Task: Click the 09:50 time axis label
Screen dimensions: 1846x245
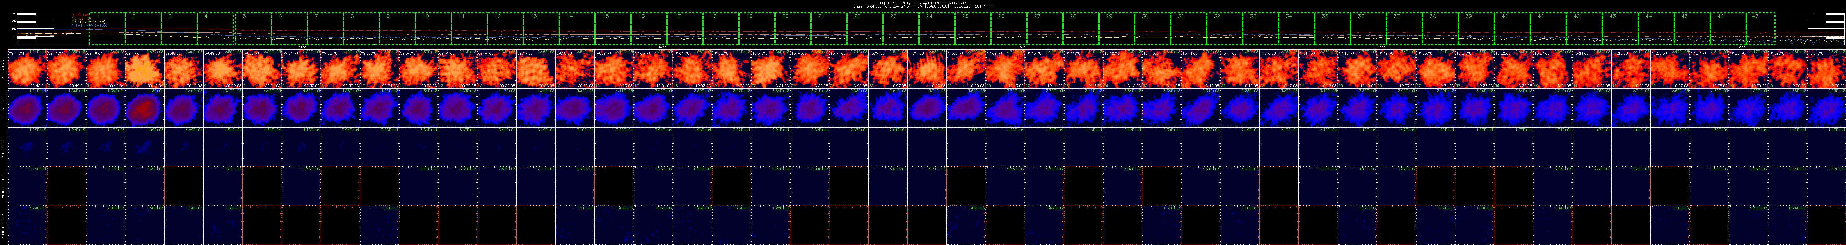Action: (x=302, y=47)
